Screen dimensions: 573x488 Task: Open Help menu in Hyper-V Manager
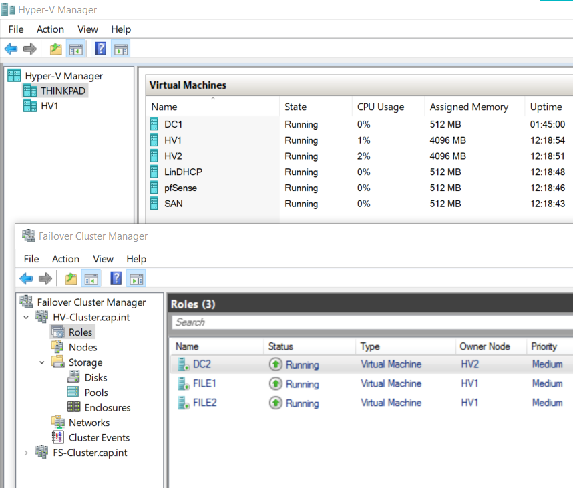click(x=121, y=29)
